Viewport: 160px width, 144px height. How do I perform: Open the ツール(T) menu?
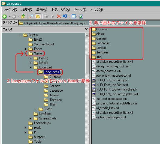click(x=80, y=10)
